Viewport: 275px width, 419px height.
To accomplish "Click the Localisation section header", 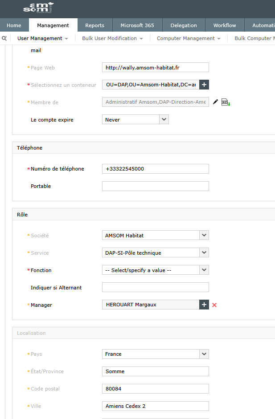I will [144, 333].
